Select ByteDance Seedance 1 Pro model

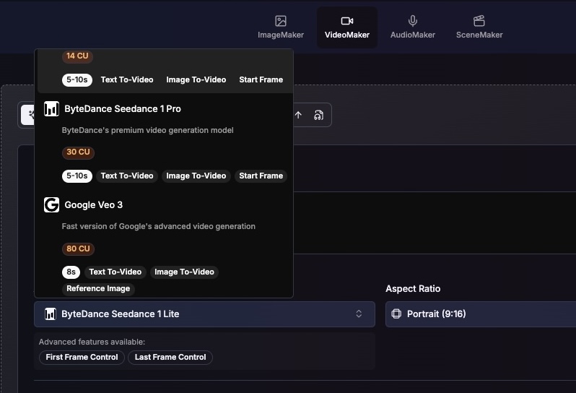tap(164, 141)
